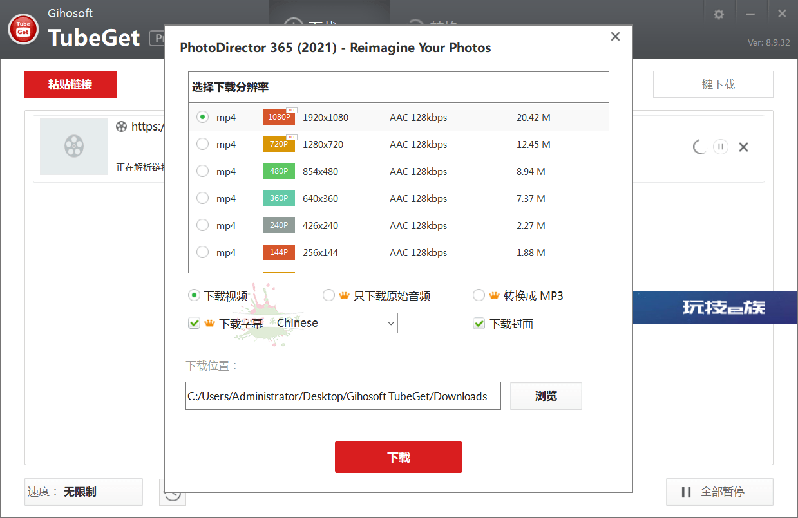
Task: Click the Ver: 8.9.32 version label
Action: 768,42
